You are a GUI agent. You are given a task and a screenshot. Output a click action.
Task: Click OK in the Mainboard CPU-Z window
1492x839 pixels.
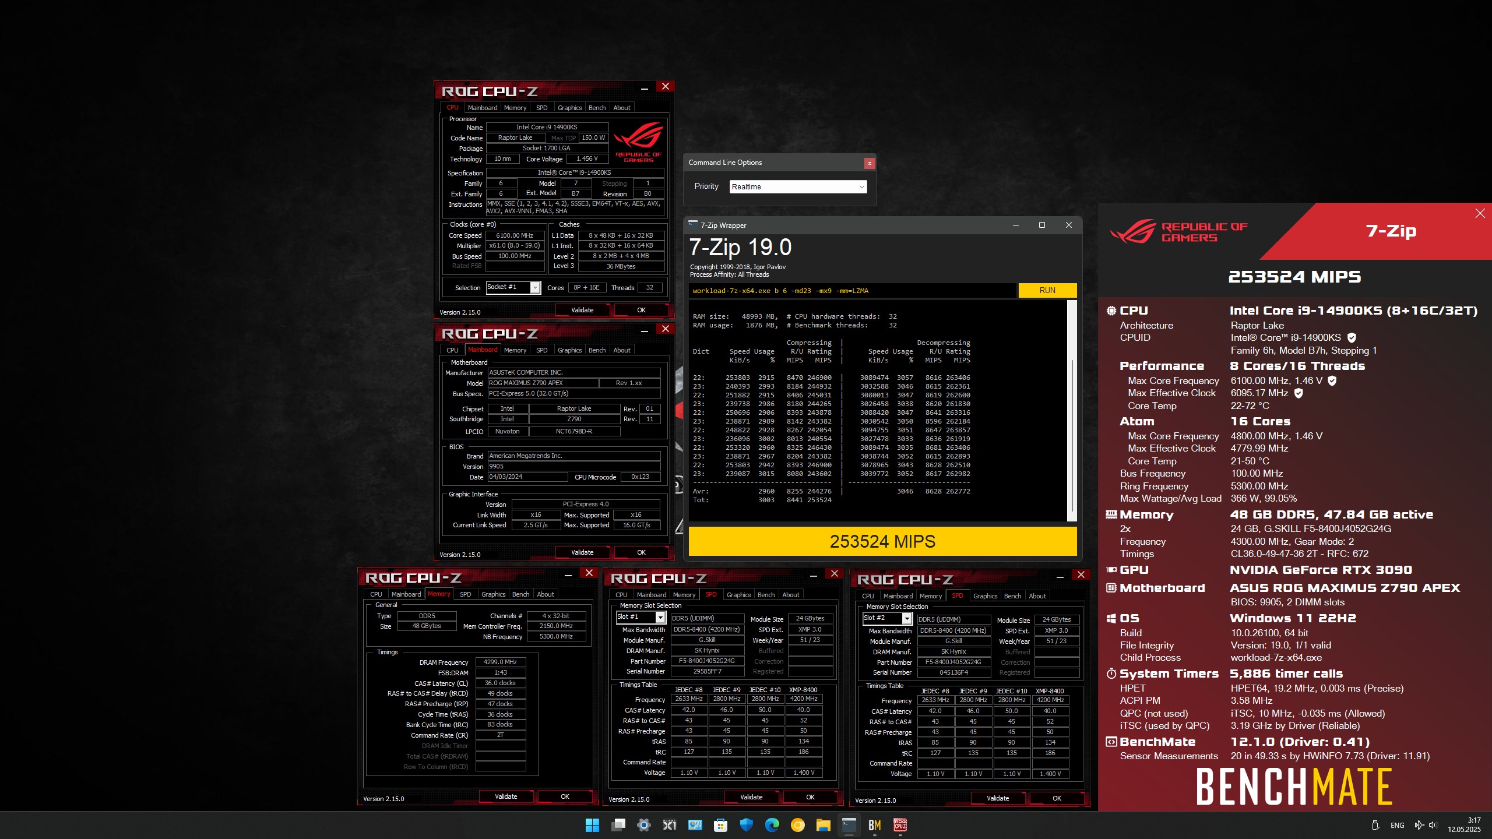[641, 552]
